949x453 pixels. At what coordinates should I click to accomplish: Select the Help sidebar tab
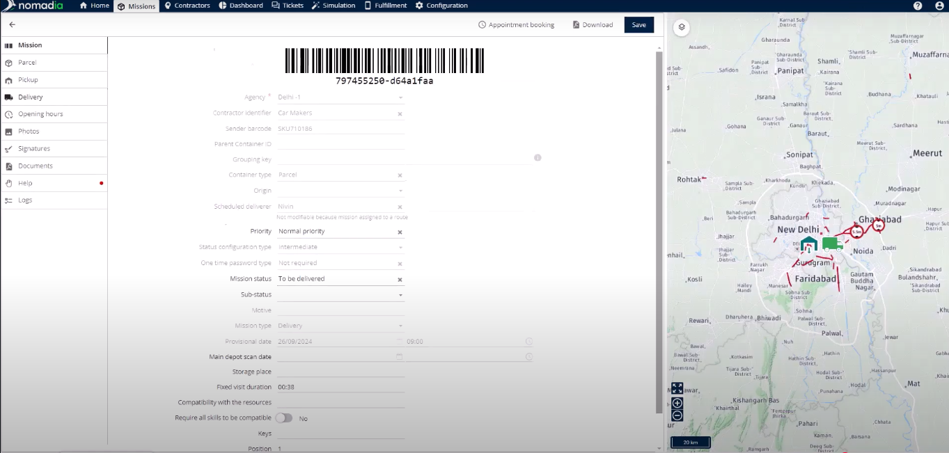[54, 183]
